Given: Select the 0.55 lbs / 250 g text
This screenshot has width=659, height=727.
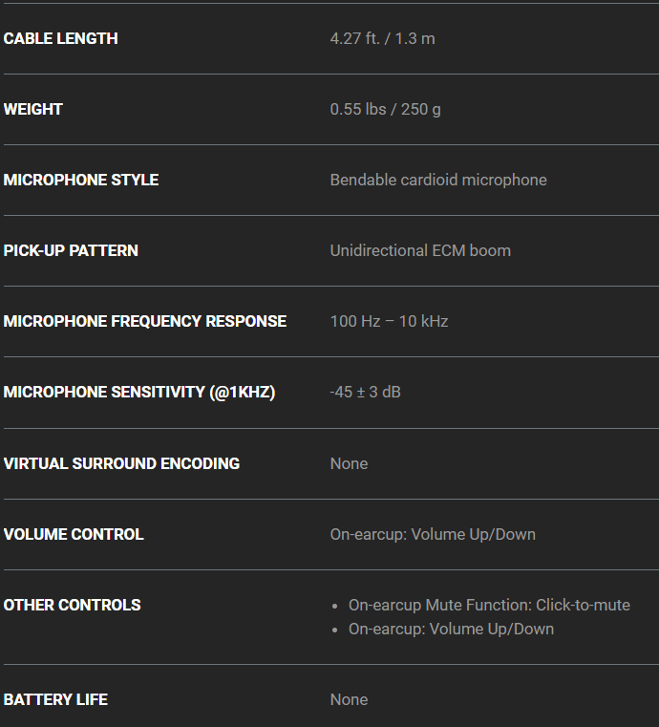Looking at the screenshot, I should tap(385, 110).
